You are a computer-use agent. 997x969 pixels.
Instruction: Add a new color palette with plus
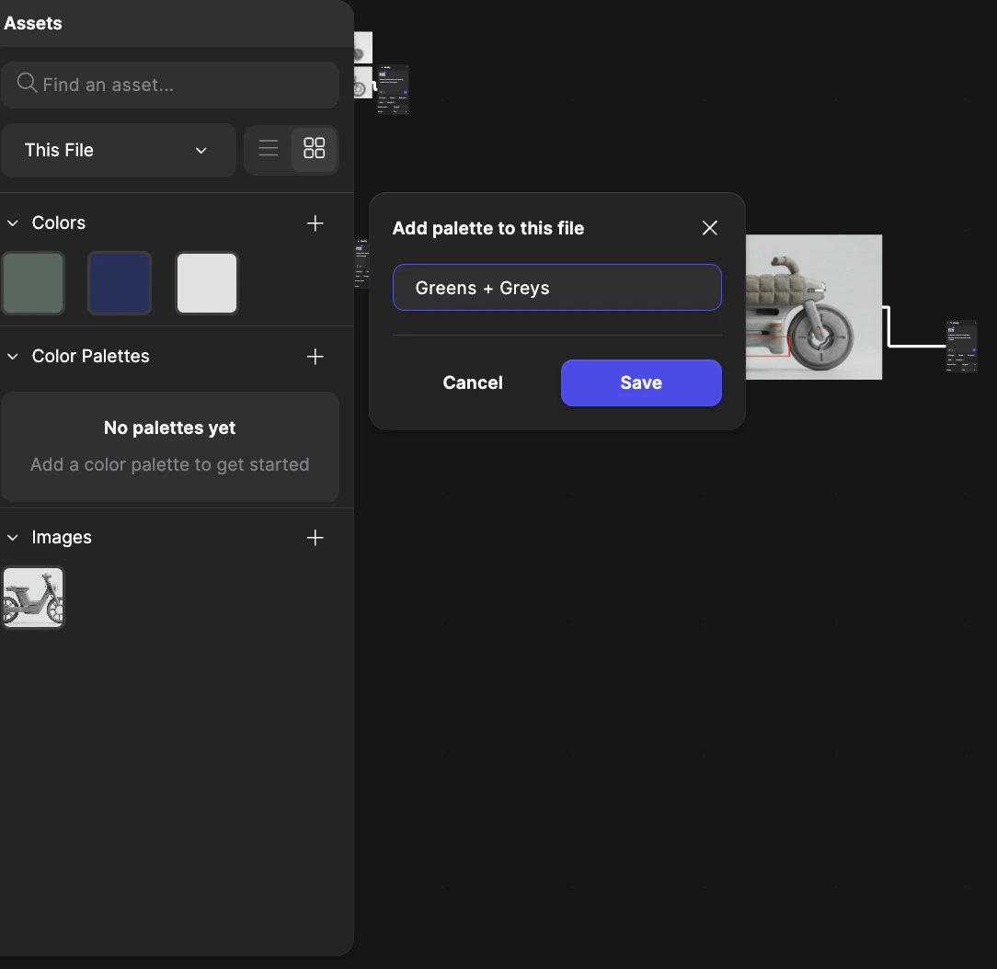pos(315,357)
